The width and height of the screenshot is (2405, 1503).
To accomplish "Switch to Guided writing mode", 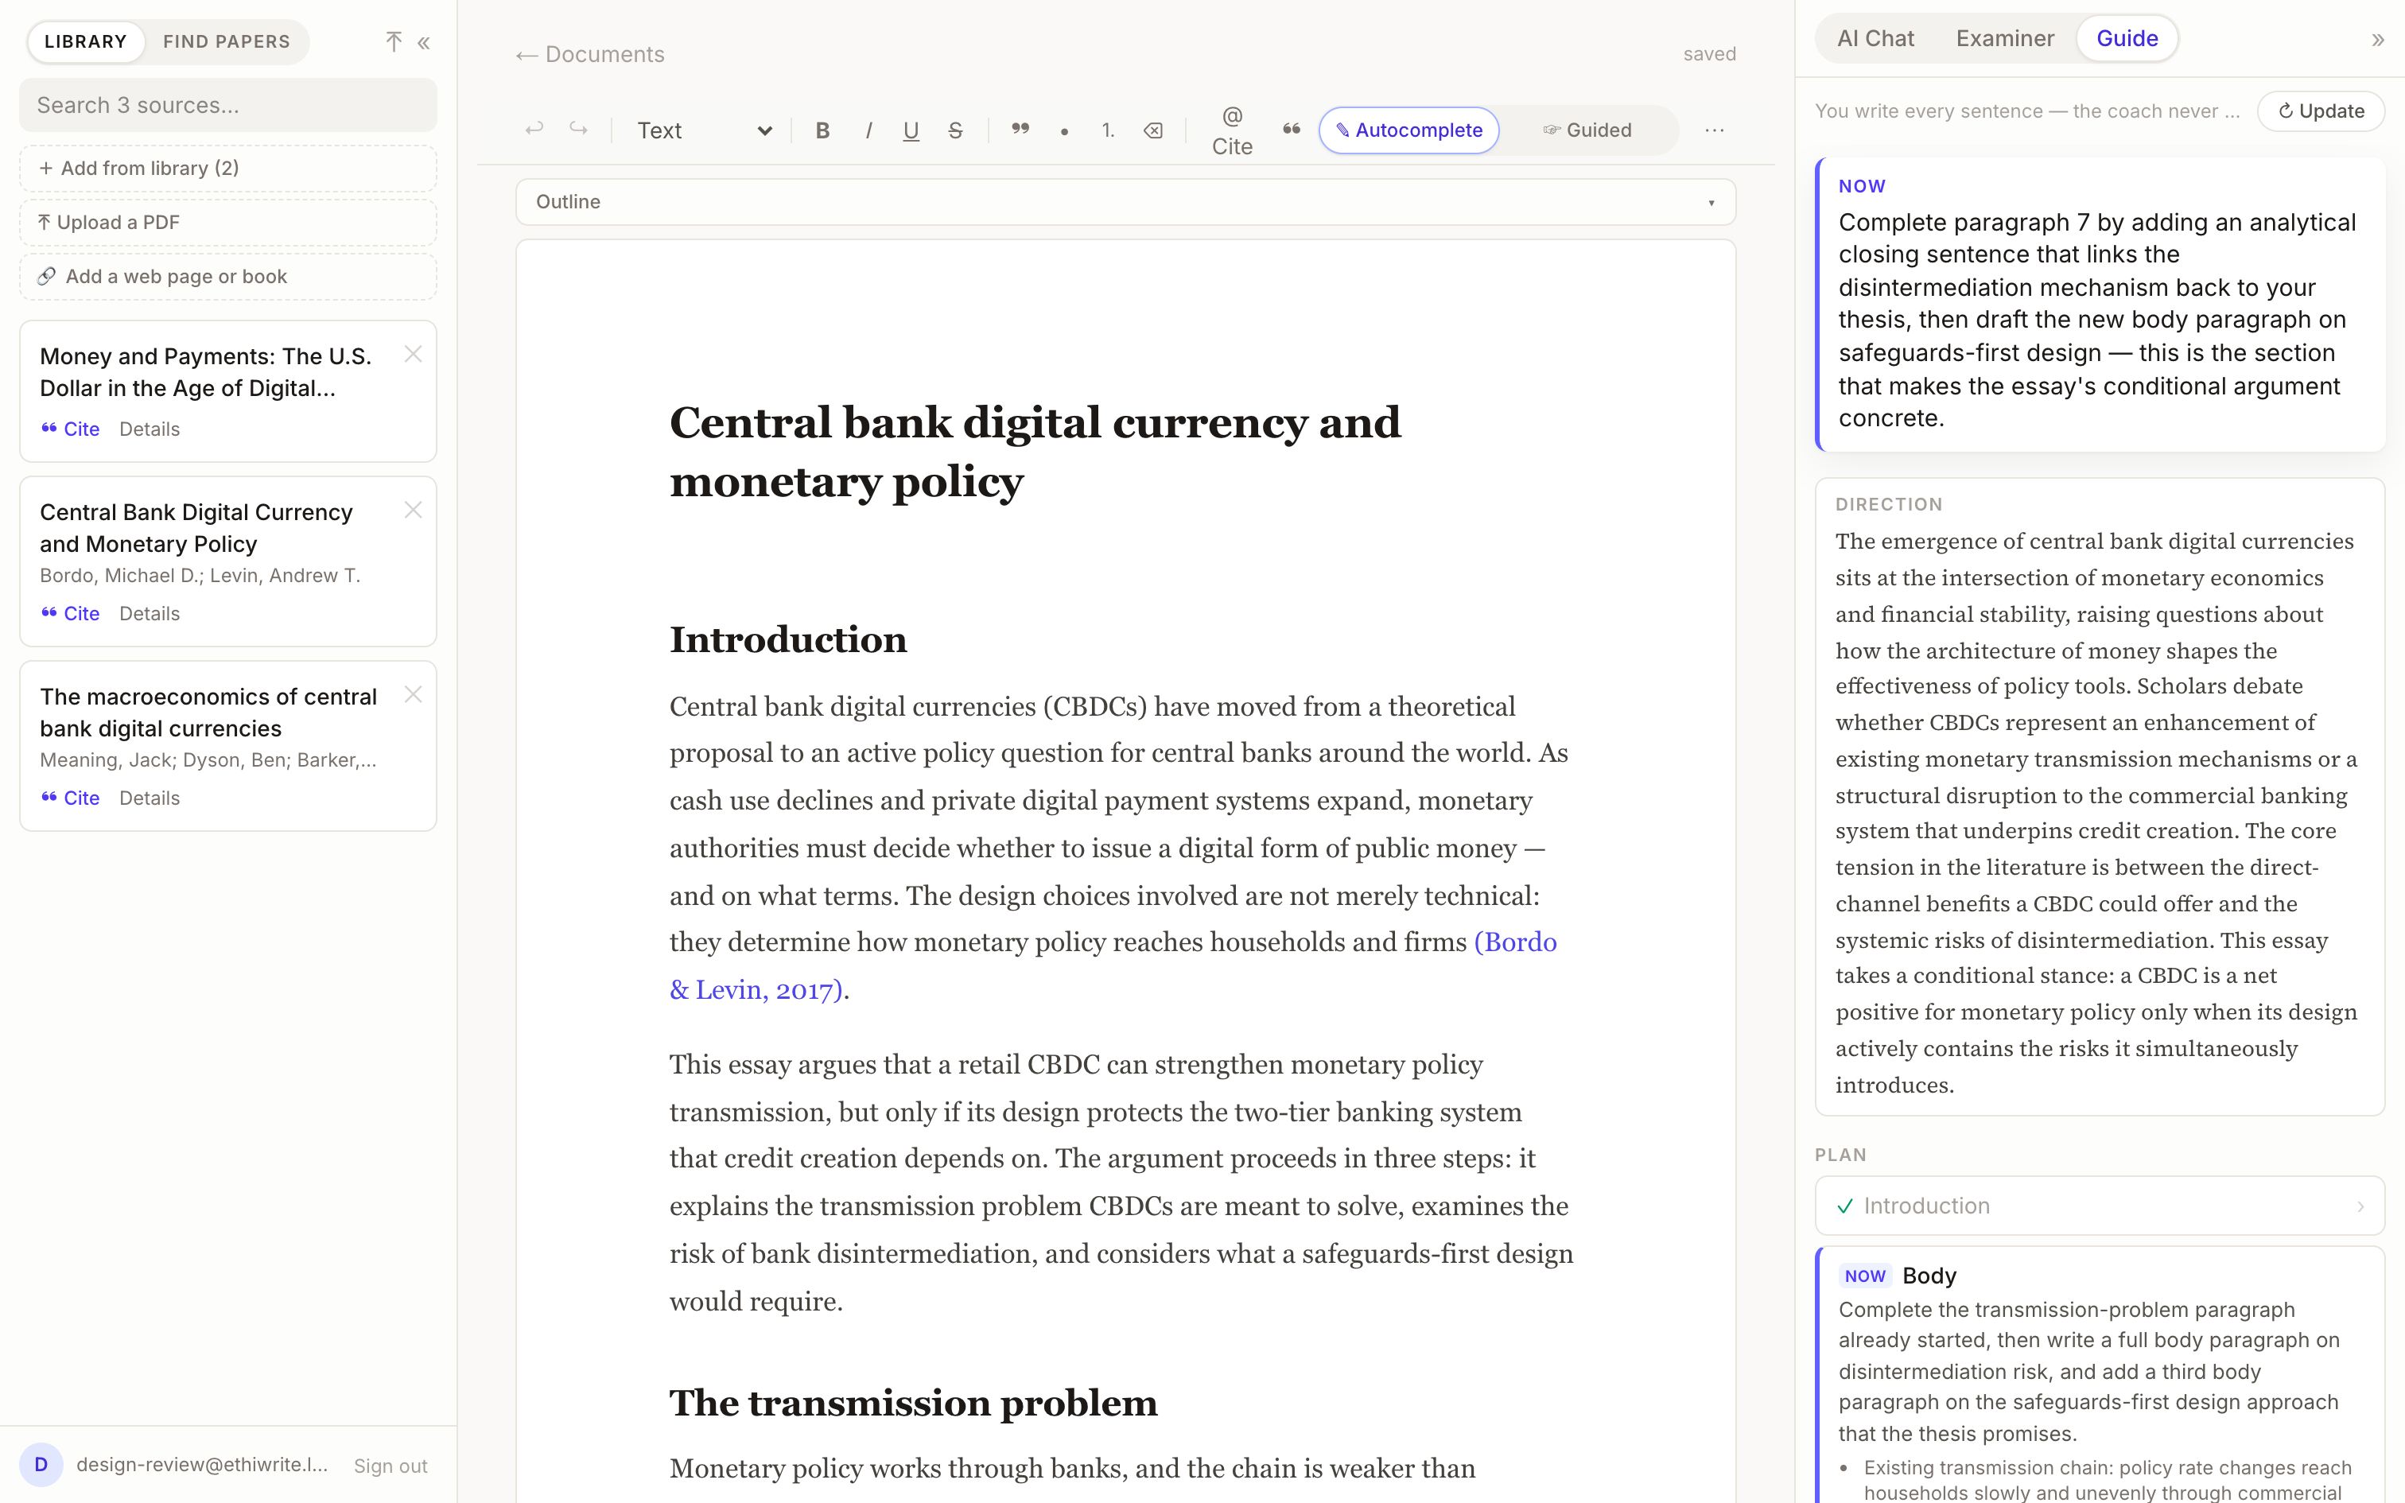I will pyautogui.click(x=1587, y=130).
